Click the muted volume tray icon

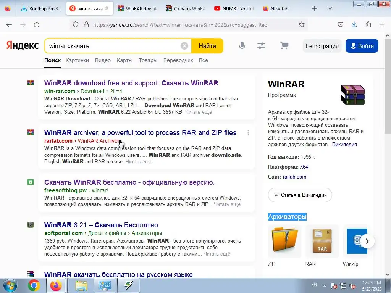[352, 286]
